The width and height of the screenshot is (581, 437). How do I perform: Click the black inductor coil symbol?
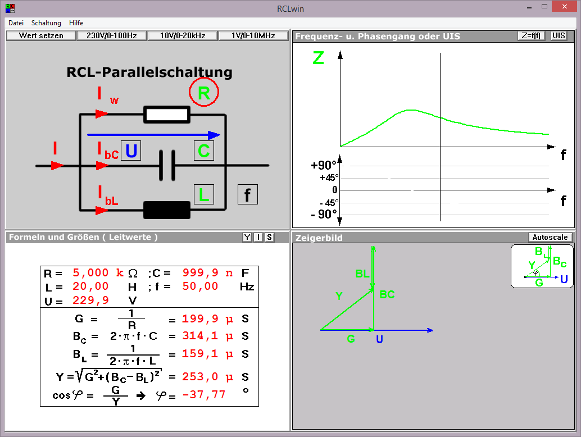click(167, 210)
